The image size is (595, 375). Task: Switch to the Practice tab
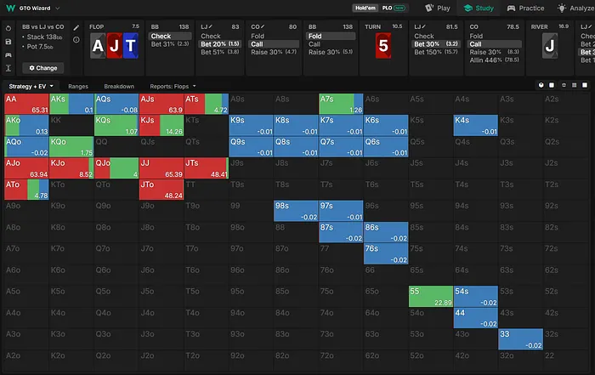click(x=525, y=8)
